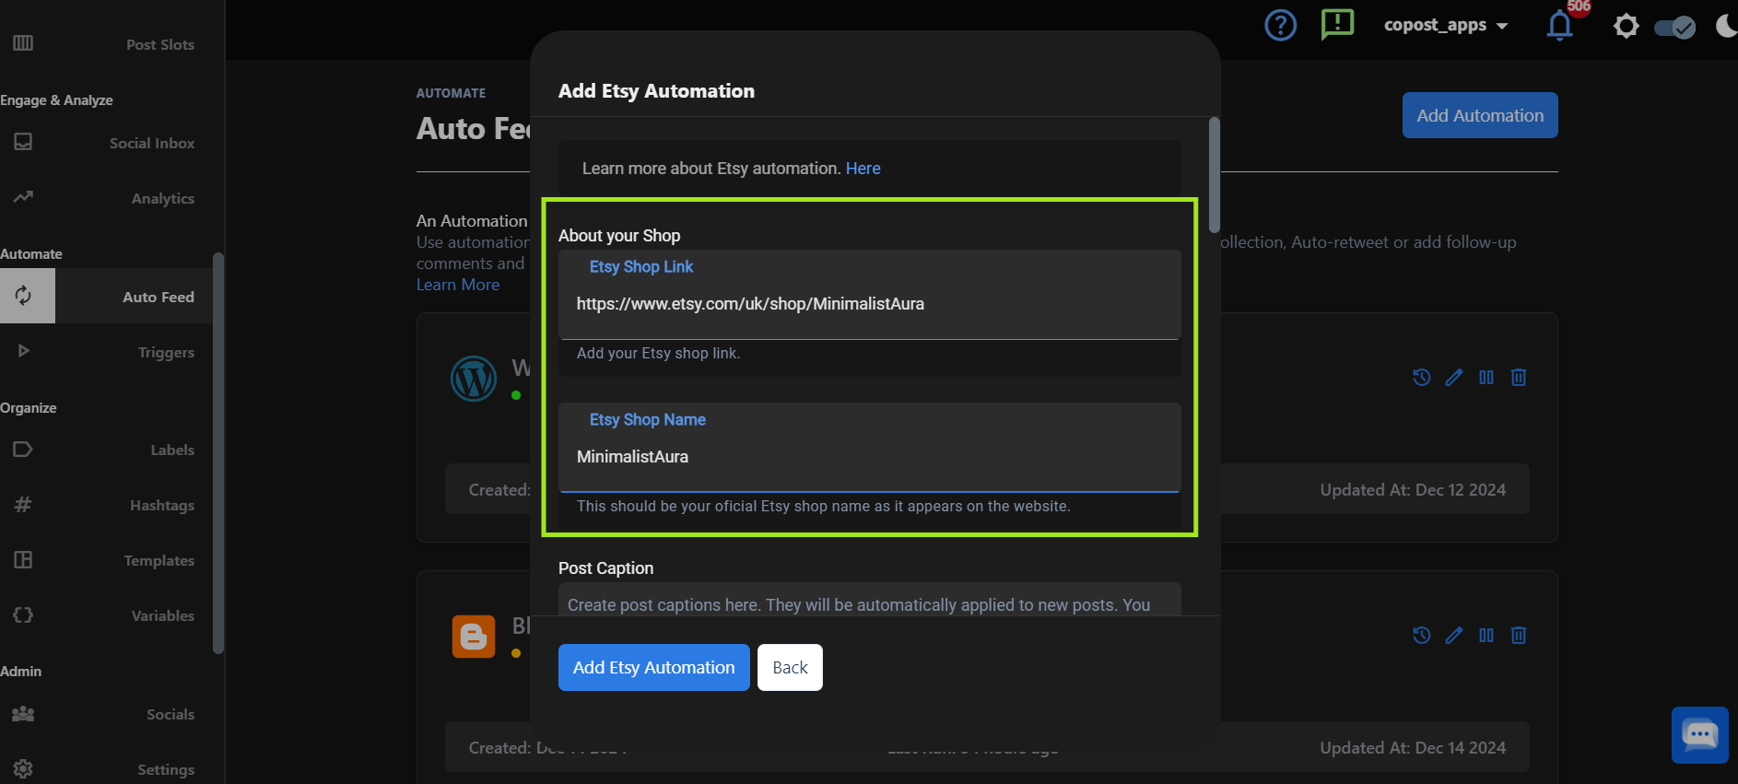1738x784 pixels.
Task: Click the Templates layout icon
Action: [23, 559]
